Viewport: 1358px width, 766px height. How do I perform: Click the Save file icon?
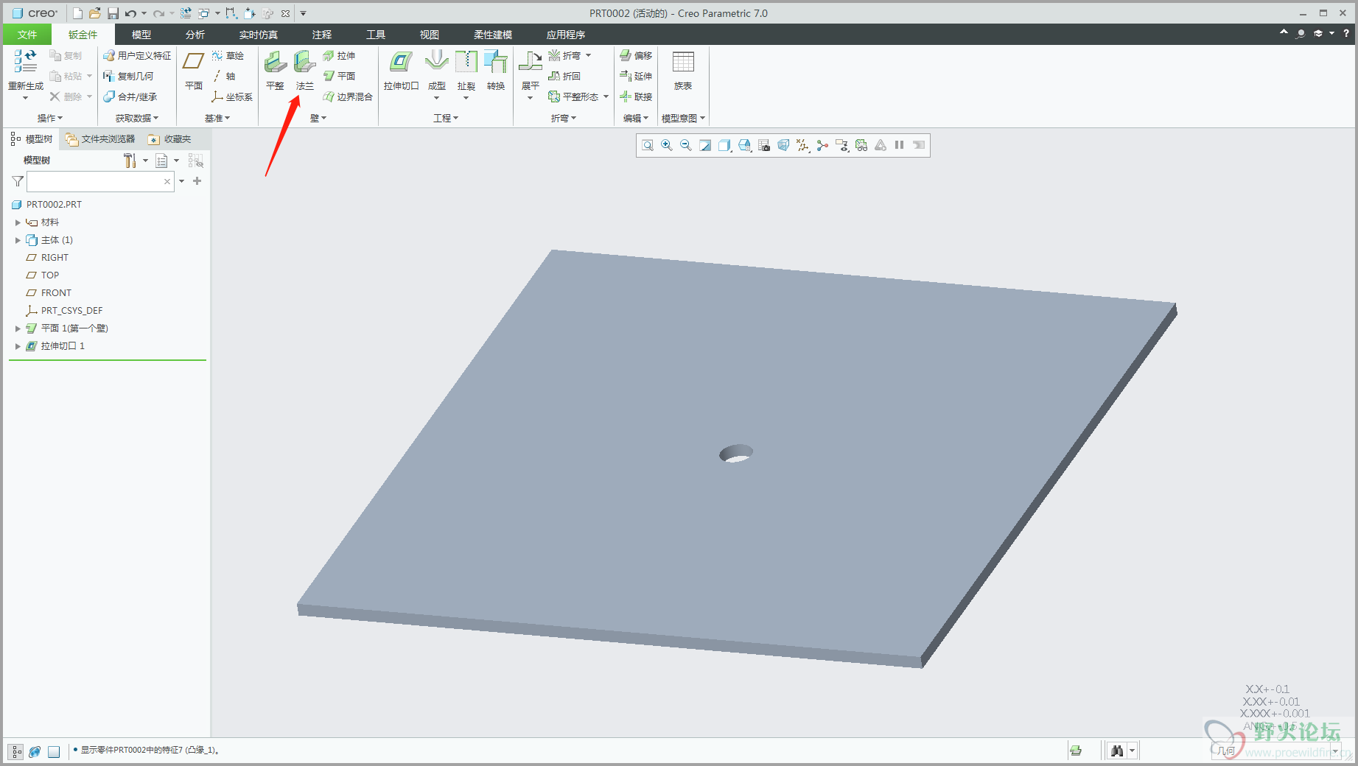113,13
